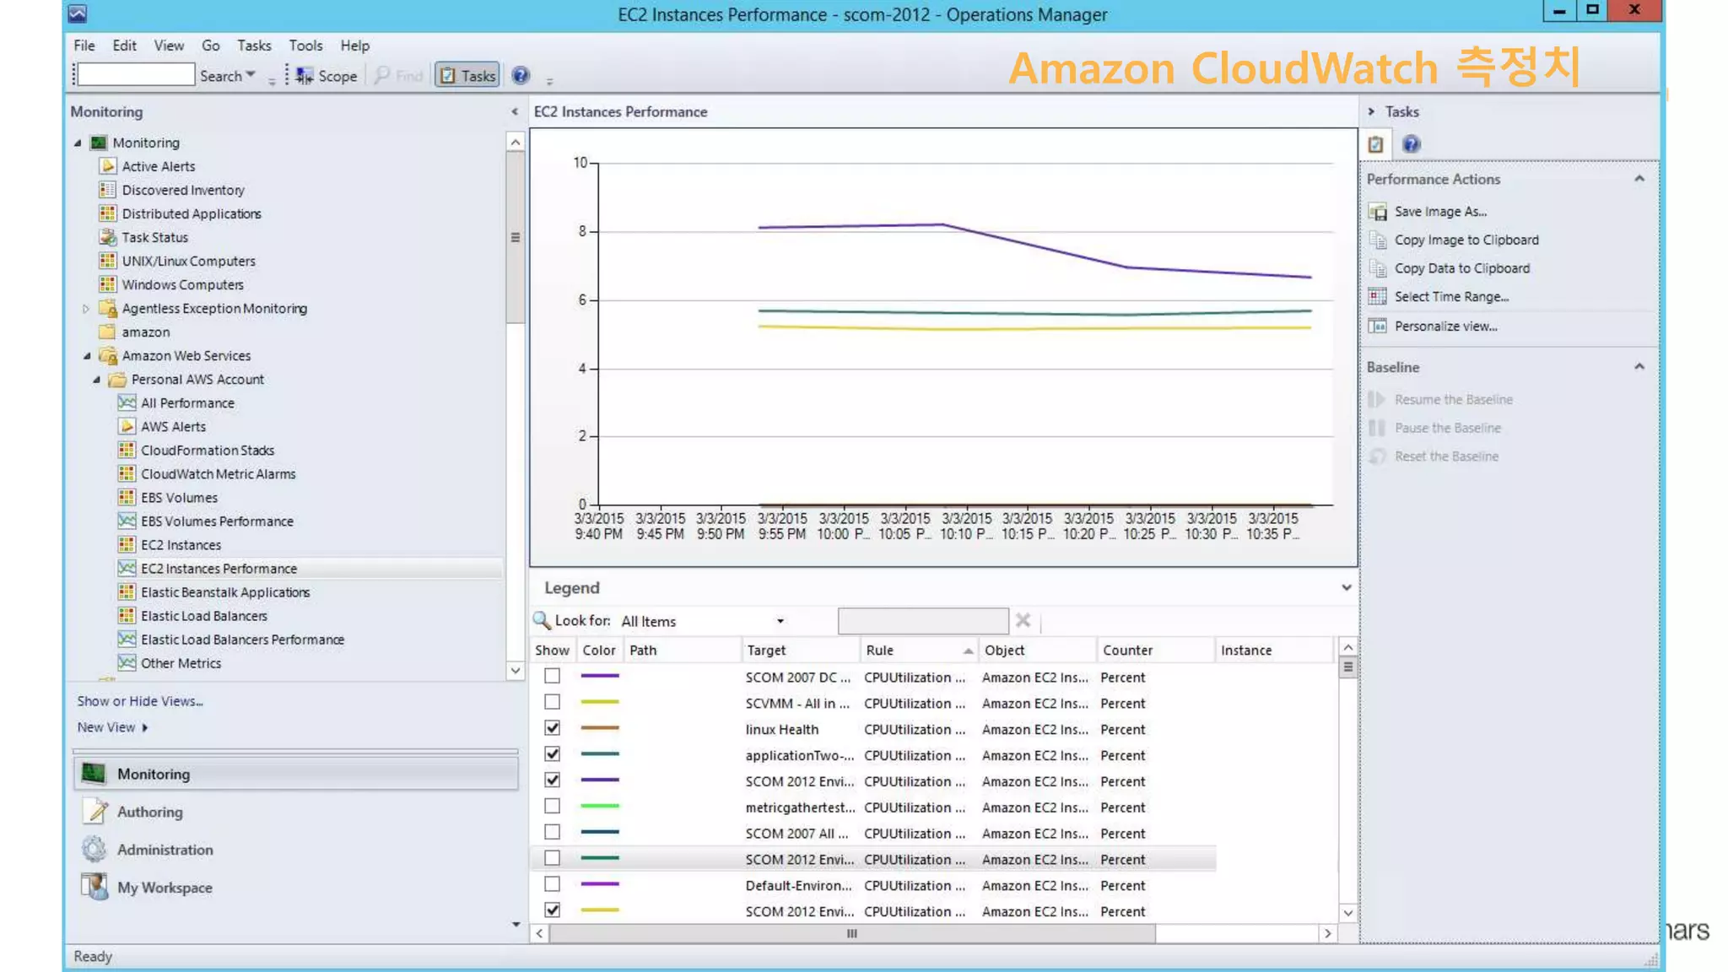Click the All Performance chart icon
Image resolution: width=1728 pixels, height=972 pixels.
pyautogui.click(x=127, y=402)
